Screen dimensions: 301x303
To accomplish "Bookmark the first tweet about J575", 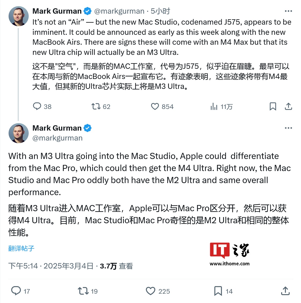I will tap(273, 107).
